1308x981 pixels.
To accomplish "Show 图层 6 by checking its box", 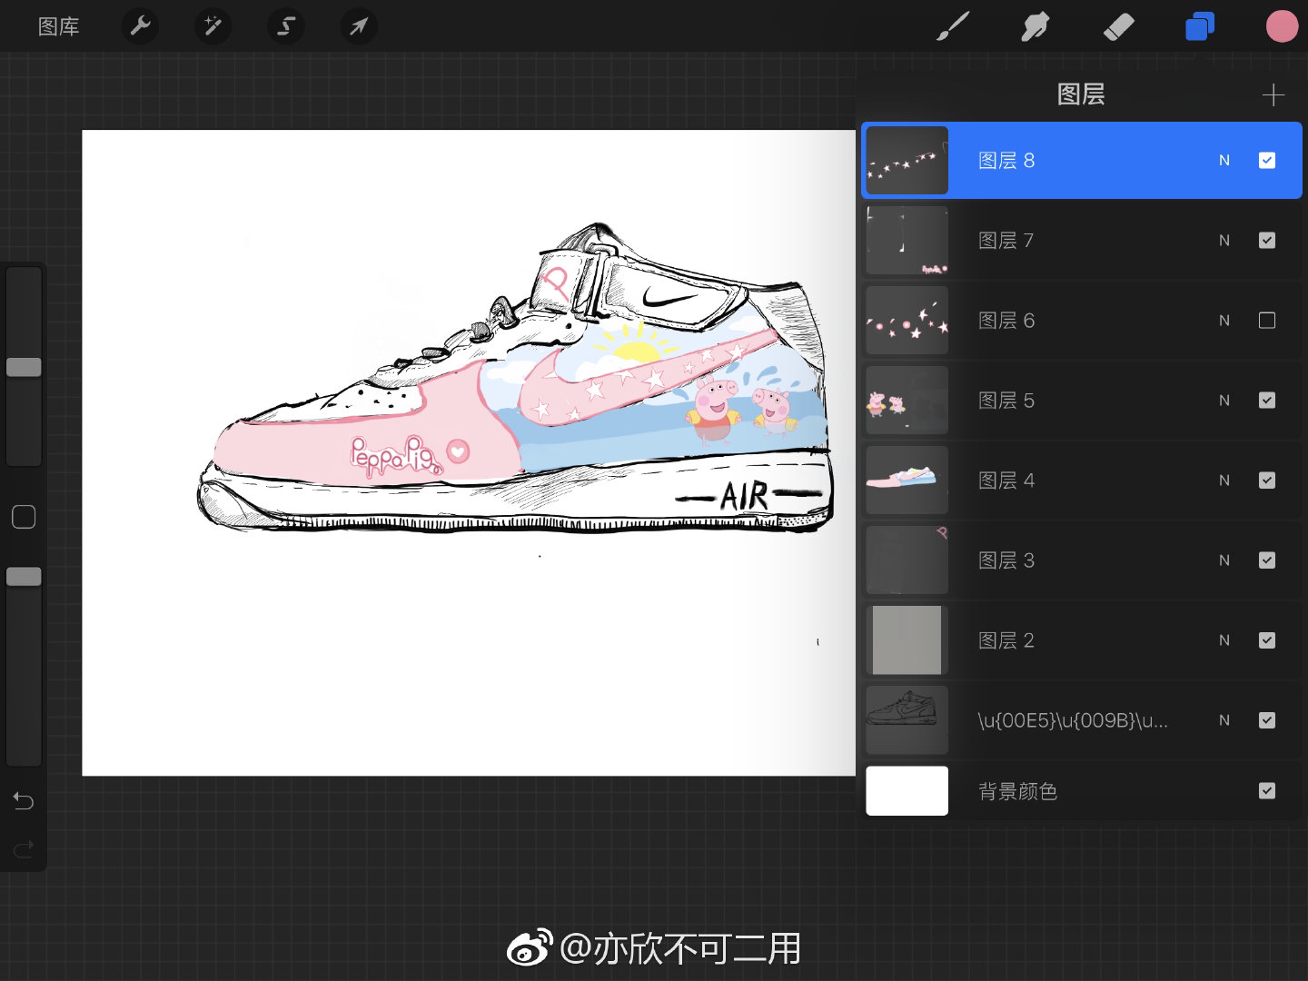I will 1267,321.
